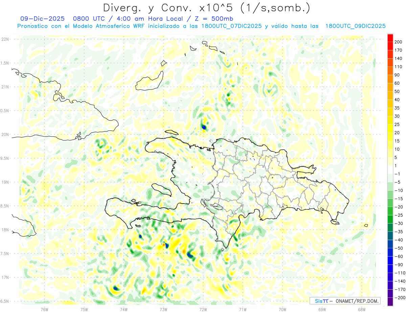Click the positive '30' colorbar label
Image resolution: width=406 pixels, height=314 pixels.
[397, 116]
